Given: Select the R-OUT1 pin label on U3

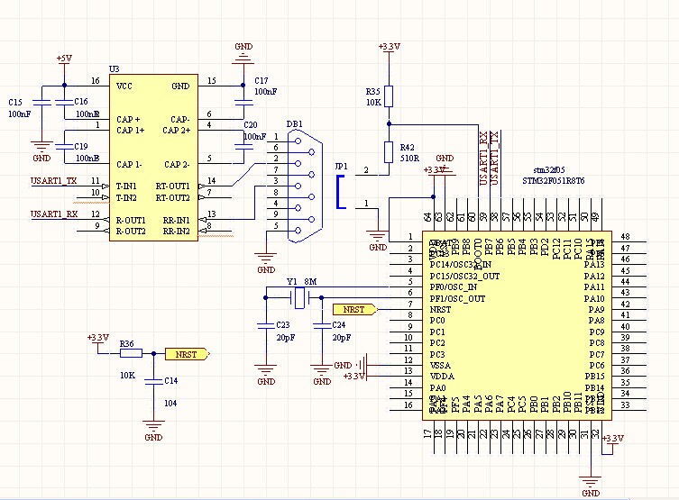Looking at the screenshot, I should tap(131, 220).
